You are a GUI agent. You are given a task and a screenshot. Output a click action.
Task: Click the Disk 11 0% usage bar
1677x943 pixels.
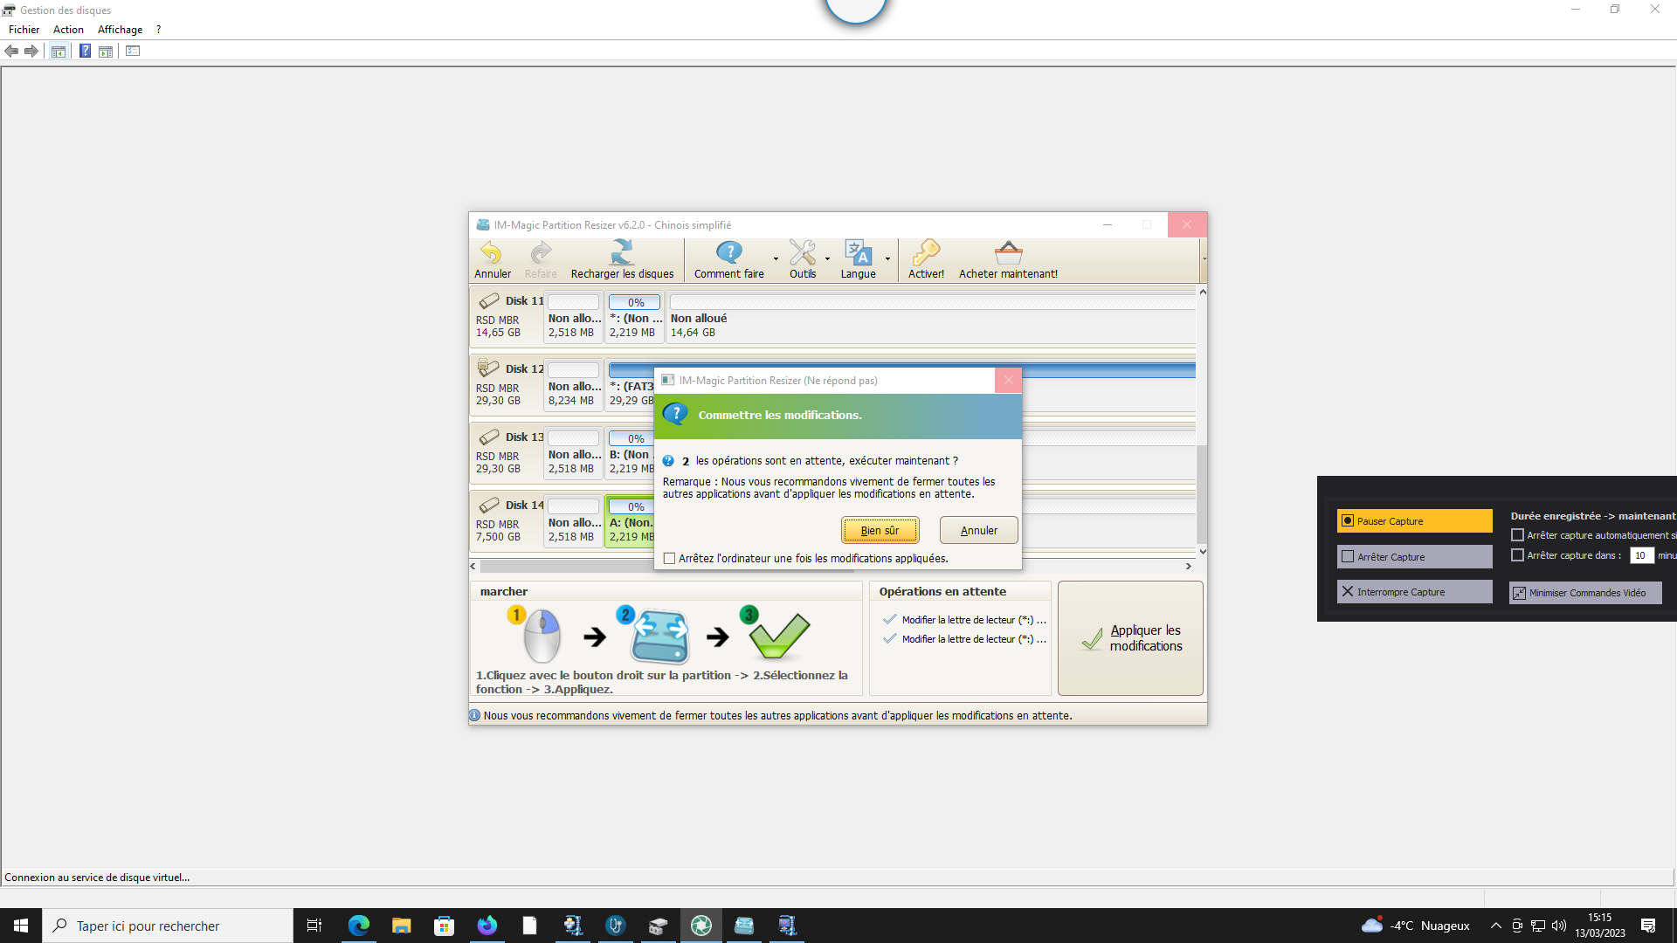point(635,302)
